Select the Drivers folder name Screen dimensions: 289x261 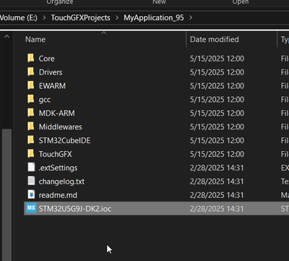(51, 72)
